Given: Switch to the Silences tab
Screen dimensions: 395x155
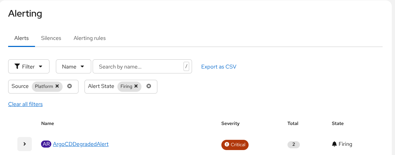Looking at the screenshot, I should [x=51, y=38].
